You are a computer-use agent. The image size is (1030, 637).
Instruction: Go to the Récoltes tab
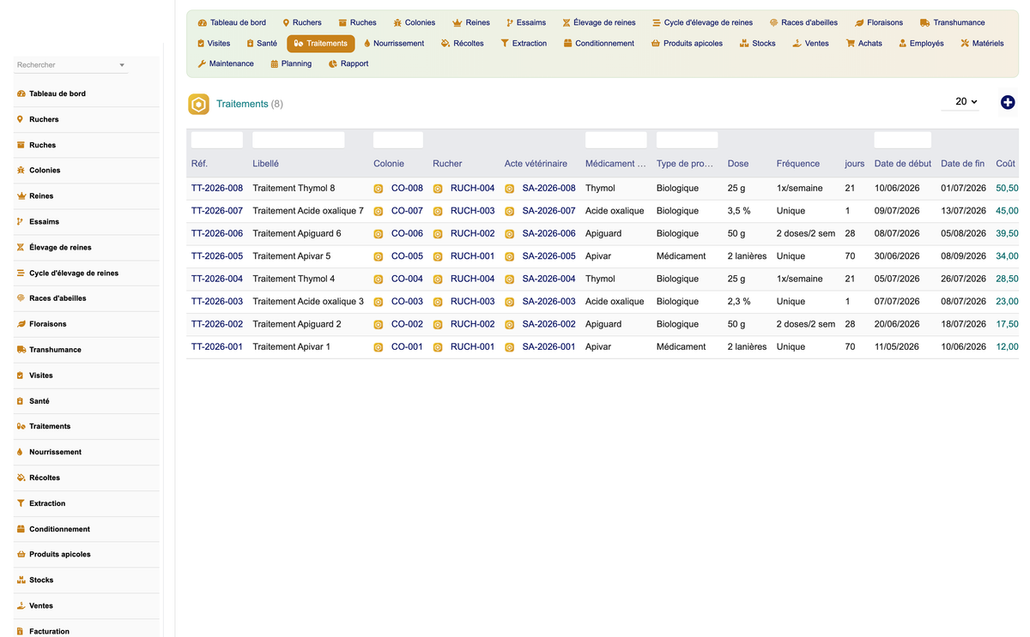pyautogui.click(x=462, y=43)
